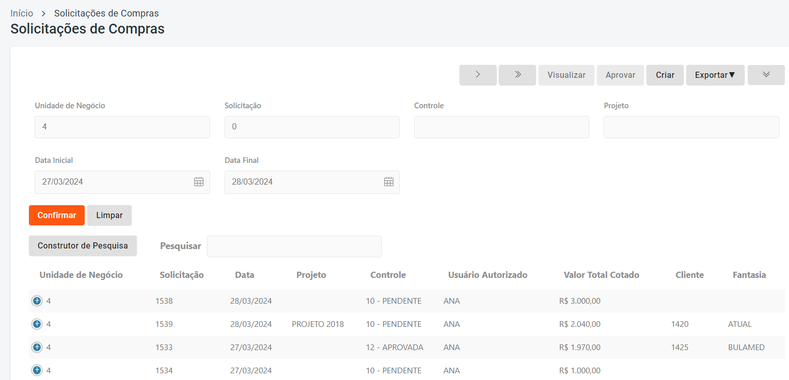Focus the Solicitação filter field
The width and height of the screenshot is (789, 380).
point(312,127)
